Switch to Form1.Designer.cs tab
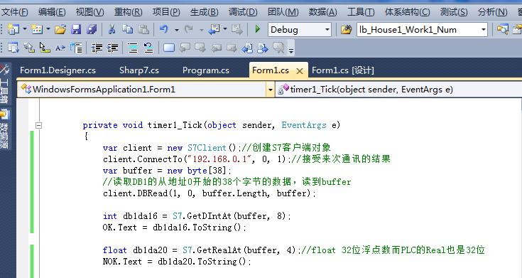The height and width of the screenshot is (278, 522). (x=58, y=70)
